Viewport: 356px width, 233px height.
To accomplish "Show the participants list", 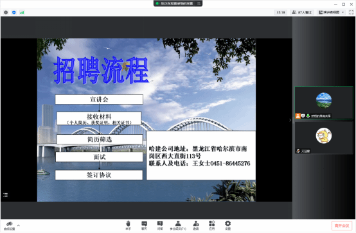I will coord(178,225).
